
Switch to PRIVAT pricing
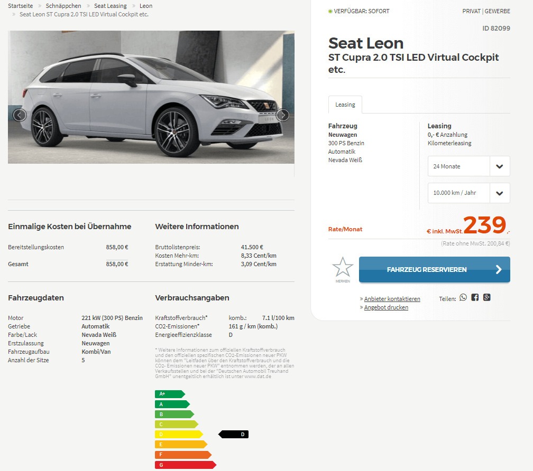471,11
